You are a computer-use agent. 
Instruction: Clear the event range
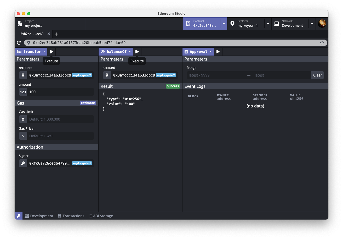coord(318,75)
